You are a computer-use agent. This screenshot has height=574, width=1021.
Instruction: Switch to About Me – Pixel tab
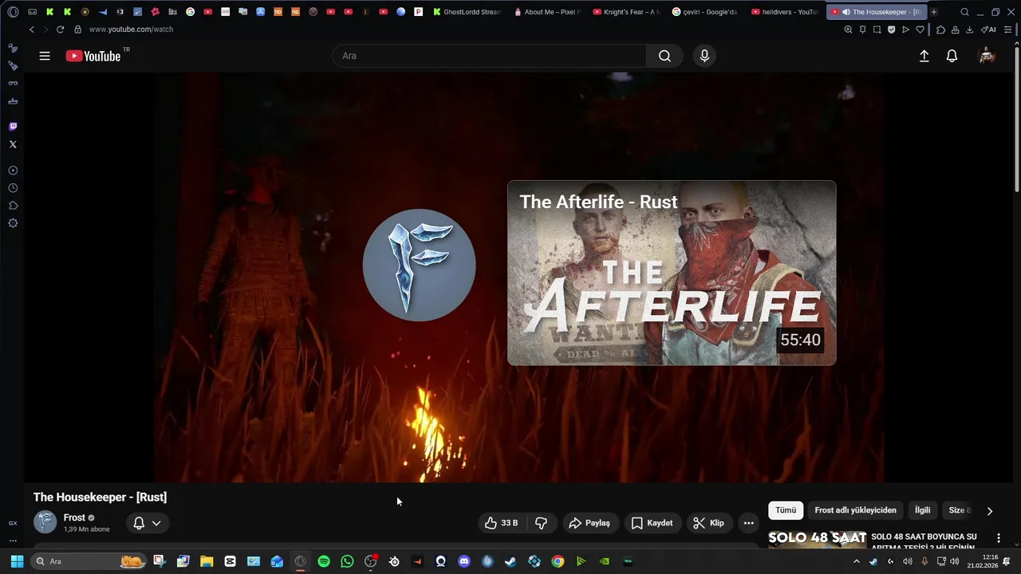548,12
